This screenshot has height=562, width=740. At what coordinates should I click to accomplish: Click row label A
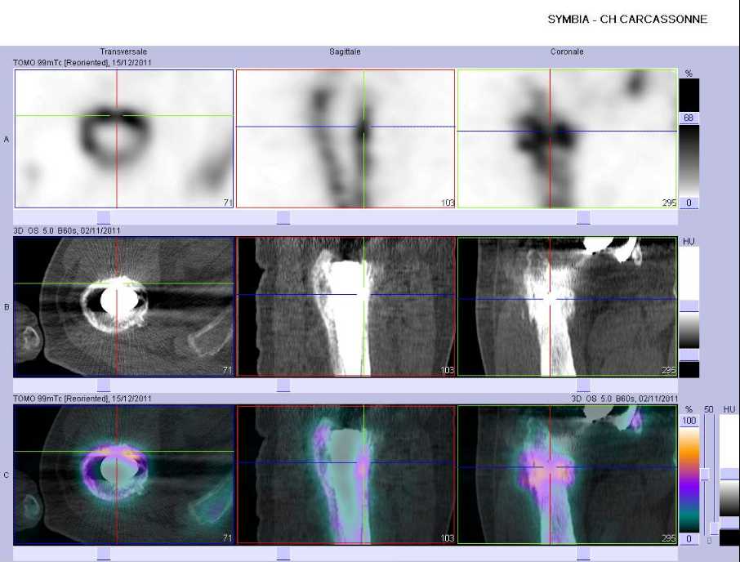(7, 139)
